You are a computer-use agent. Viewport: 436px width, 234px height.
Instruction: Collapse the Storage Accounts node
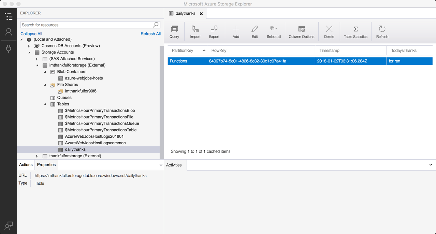[29, 52]
